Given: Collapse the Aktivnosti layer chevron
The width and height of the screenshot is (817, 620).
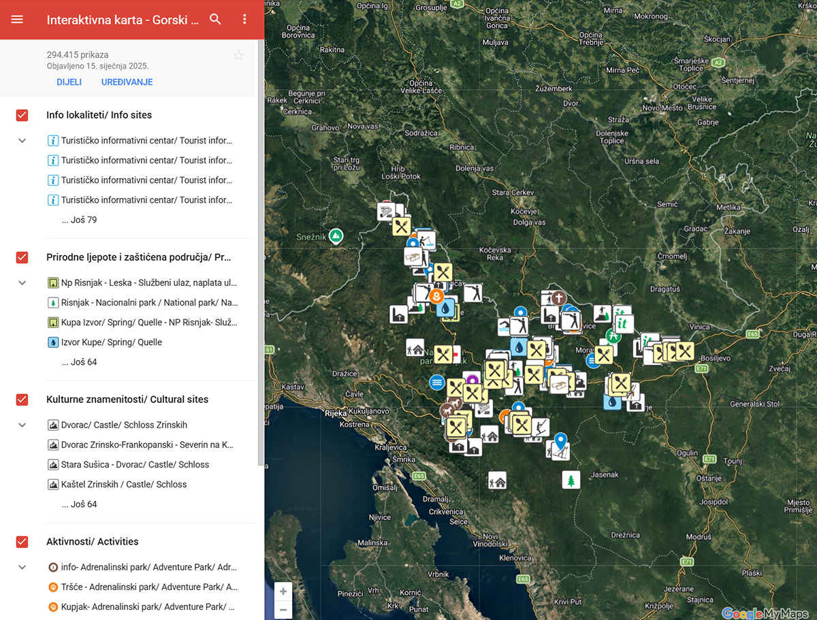Looking at the screenshot, I should point(22,568).
